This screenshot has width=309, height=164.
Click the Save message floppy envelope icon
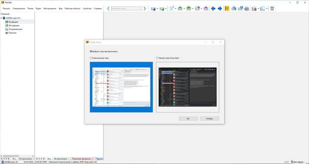240,9
